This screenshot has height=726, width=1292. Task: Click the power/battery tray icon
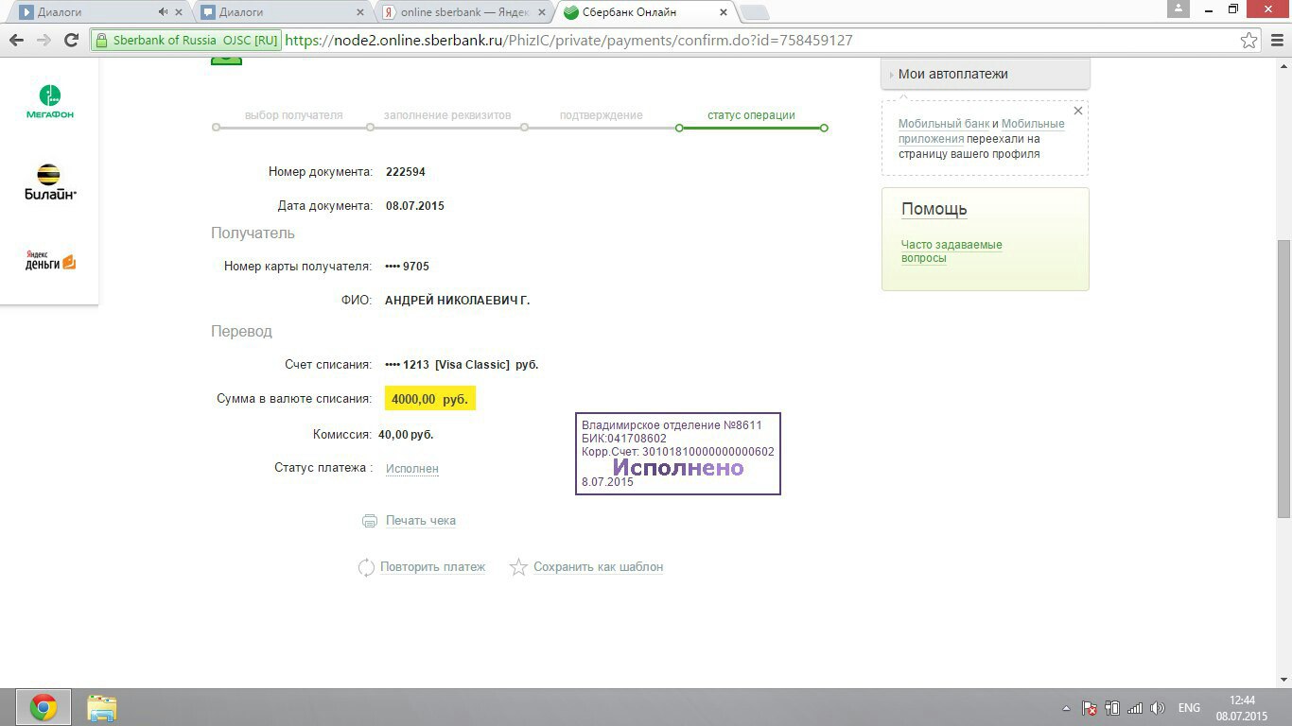[1112, 708]
